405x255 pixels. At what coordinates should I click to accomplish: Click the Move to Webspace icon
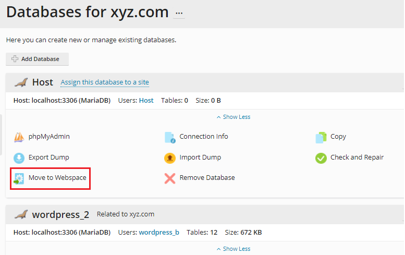click(x=19, y=178)
